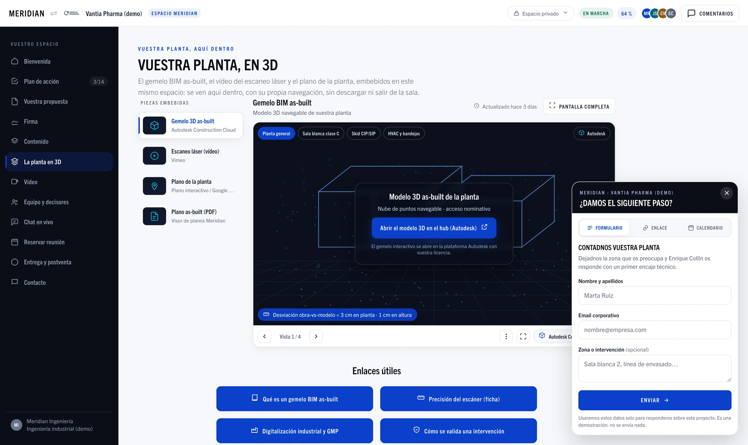Focus the Email corporativo field
The width and height of the screenshot is (748, 445).
coord(654,330)
